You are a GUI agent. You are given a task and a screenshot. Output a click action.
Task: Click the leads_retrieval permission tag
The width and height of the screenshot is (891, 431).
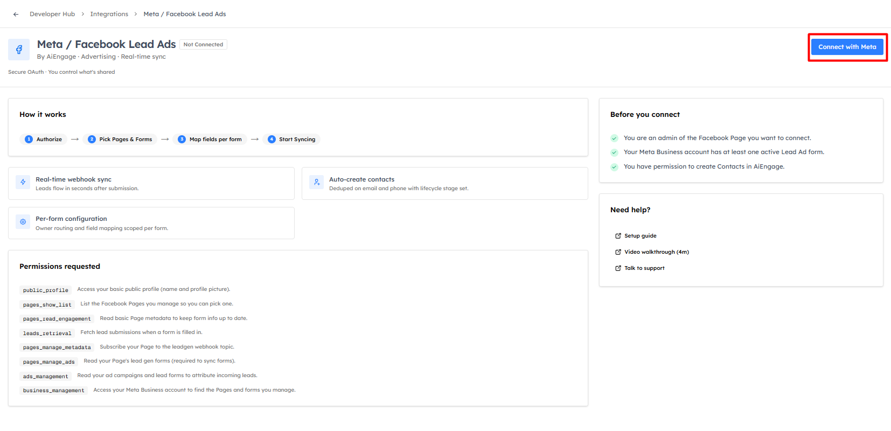47,333
